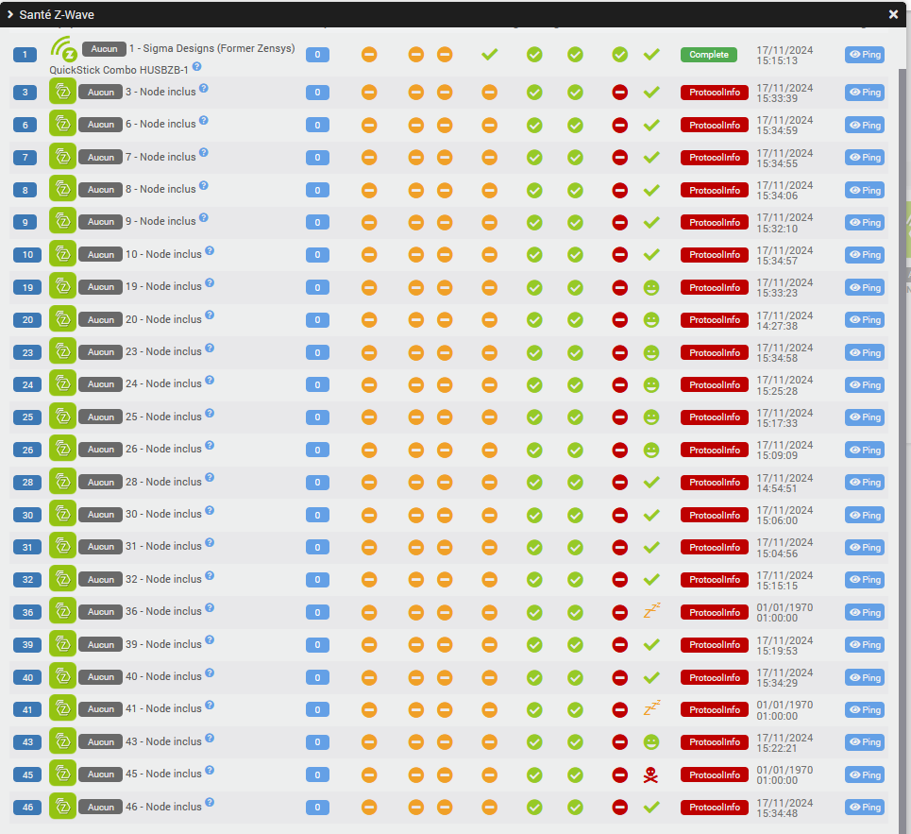Open the node ID 39 badge
The width and height of the screenshot is (911, 834).
(x=25, y=645)
